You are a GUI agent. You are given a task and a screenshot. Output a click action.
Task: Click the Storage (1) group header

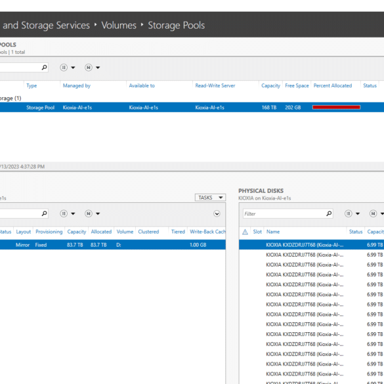[11, 98]
